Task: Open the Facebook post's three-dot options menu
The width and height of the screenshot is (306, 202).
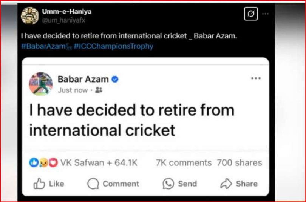Action: (256, 78)
